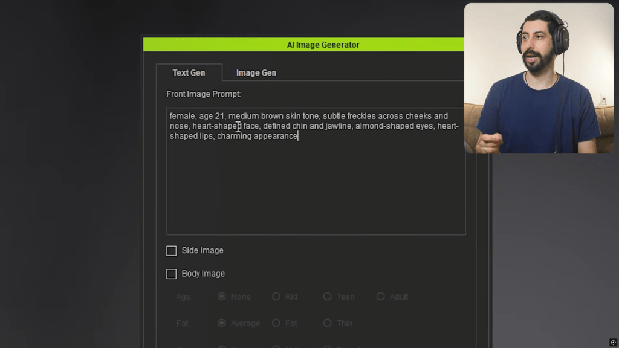The height and width of the screenshot is (348, 619).
Task: Select the Teen age radio button
Action: click(327, 296)
